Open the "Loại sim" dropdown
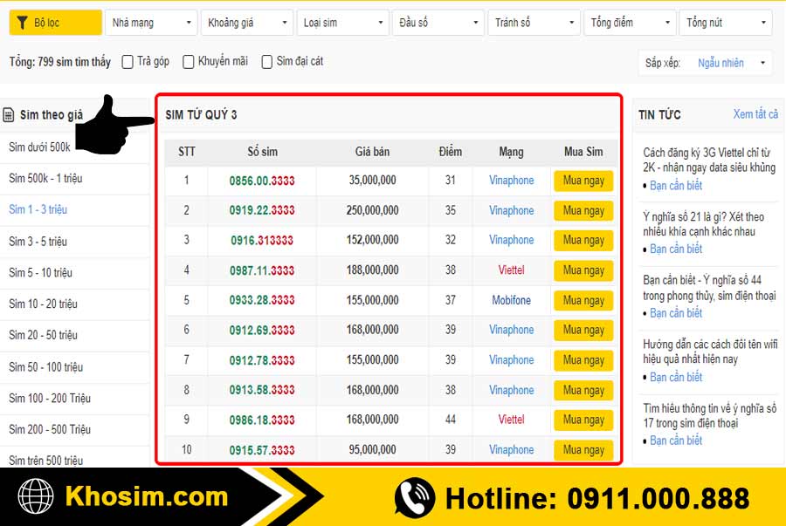Screen dimensions: 786x526 point(342,23)
